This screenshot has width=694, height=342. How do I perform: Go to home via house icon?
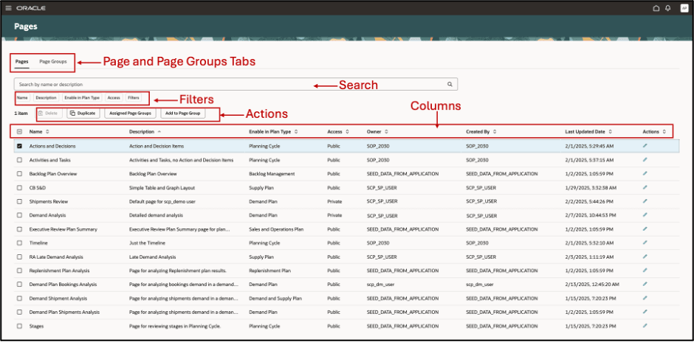[x=656, y=8]
